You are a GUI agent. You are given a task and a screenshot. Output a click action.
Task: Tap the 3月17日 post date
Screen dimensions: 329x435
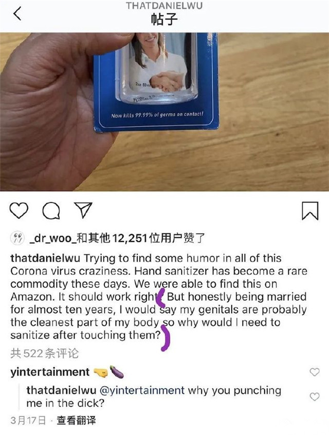coord(28,420)
